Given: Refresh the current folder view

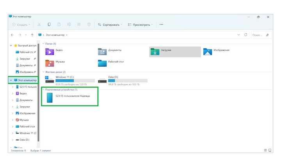Looking at the screenshot, I should 246,35.
